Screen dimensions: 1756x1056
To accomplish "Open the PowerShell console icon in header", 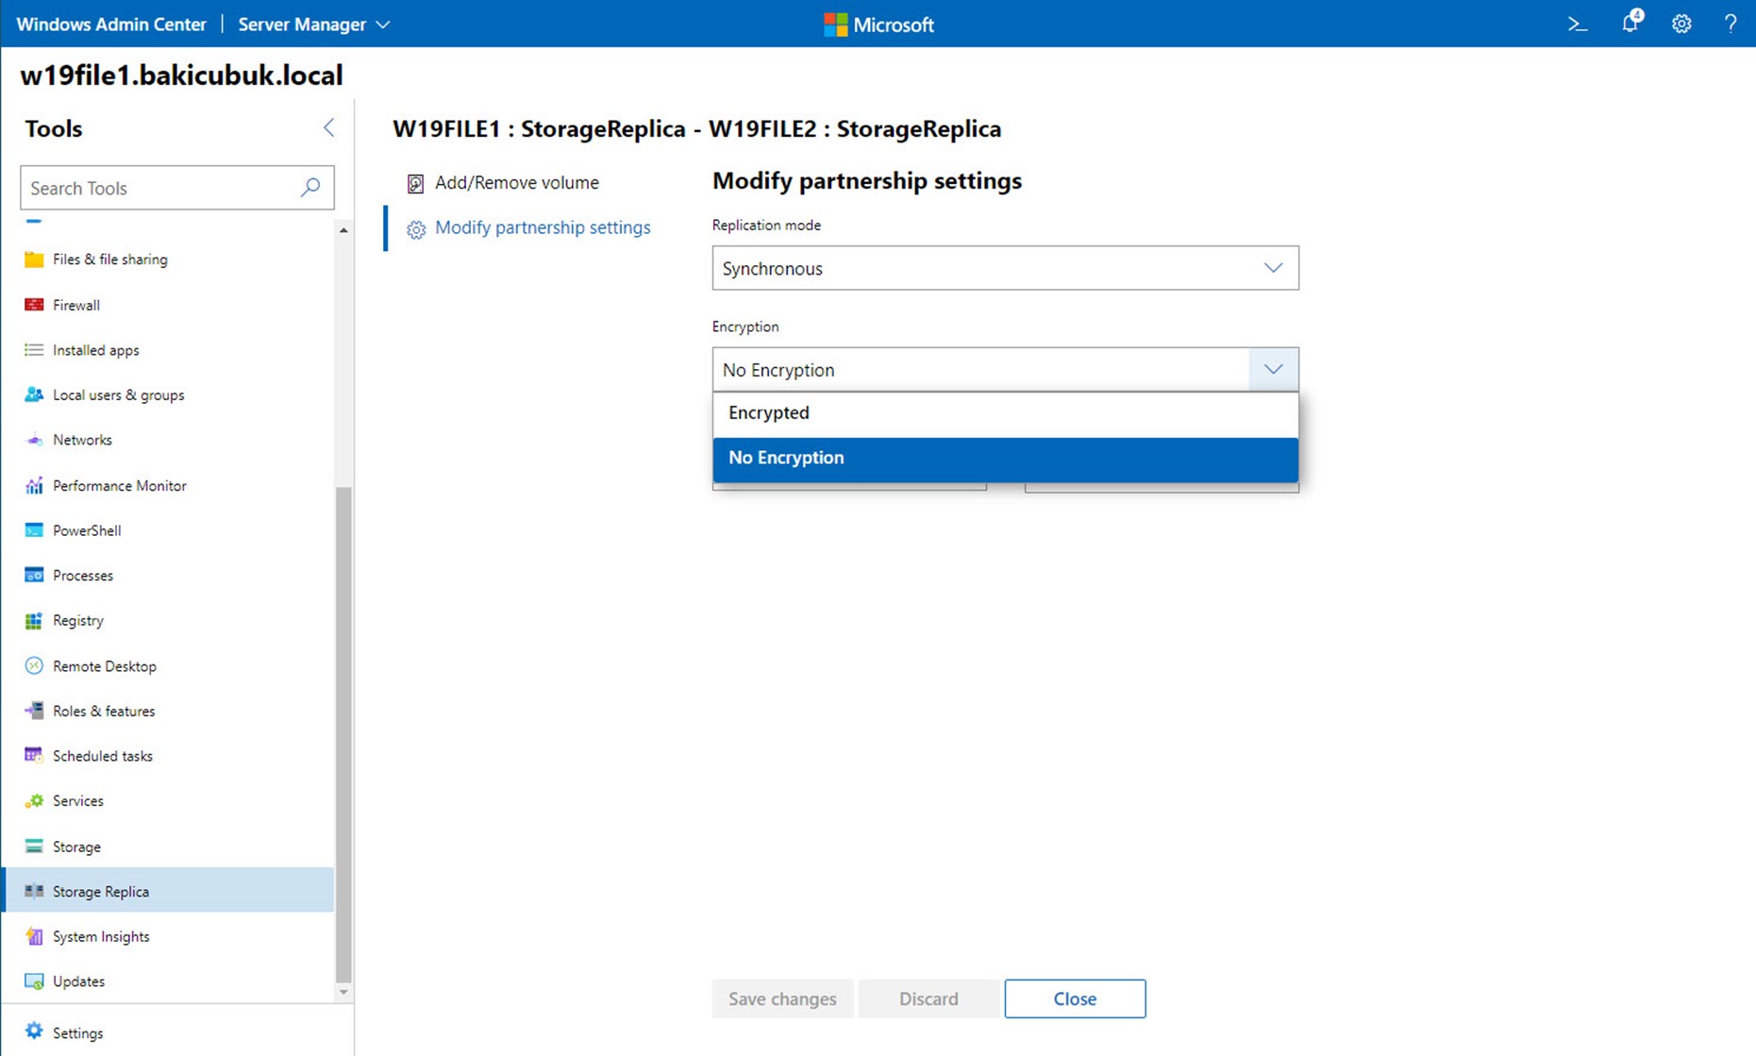I will (x=1578, y=24).
